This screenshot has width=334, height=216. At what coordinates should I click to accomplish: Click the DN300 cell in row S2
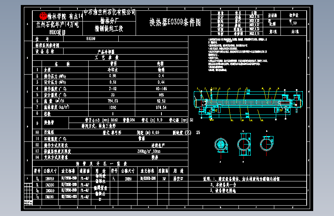point(50,191)
